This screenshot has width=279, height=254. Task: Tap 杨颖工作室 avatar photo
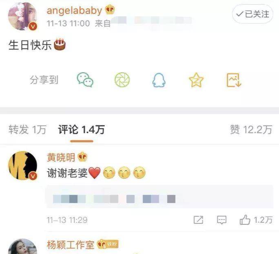[22, 247]
